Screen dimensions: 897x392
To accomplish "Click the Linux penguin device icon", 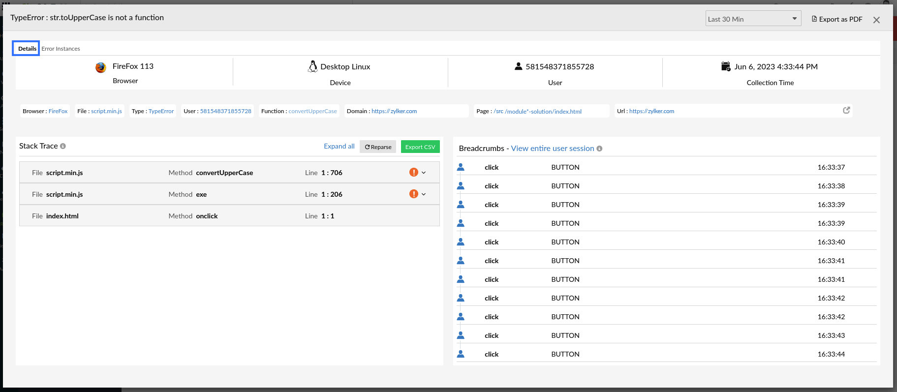I will click(x=312, y=66).
